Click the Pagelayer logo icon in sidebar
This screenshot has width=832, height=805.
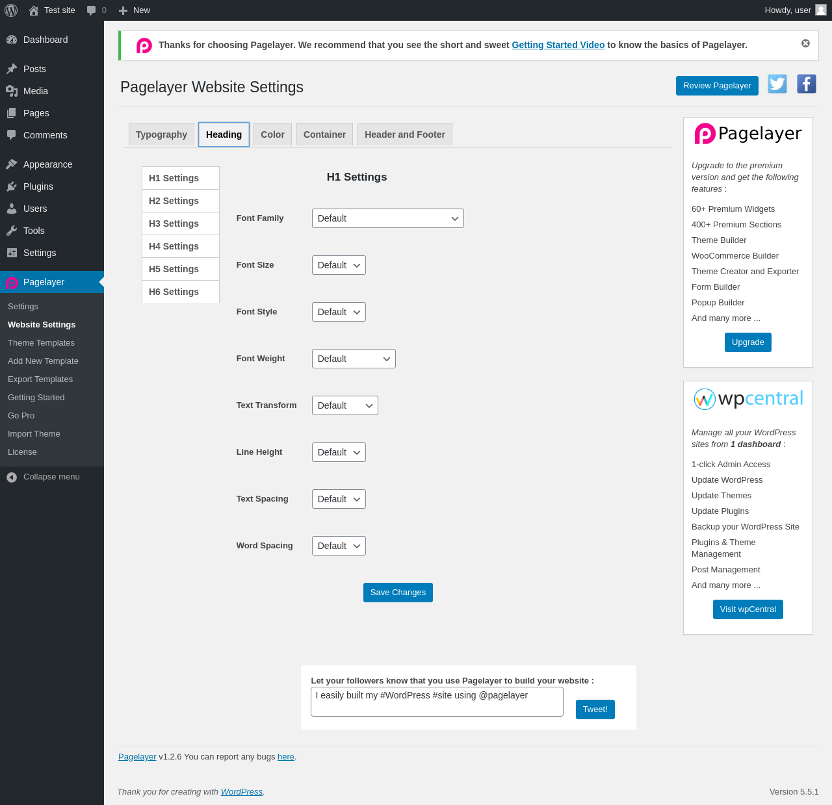tap(12, 283)
